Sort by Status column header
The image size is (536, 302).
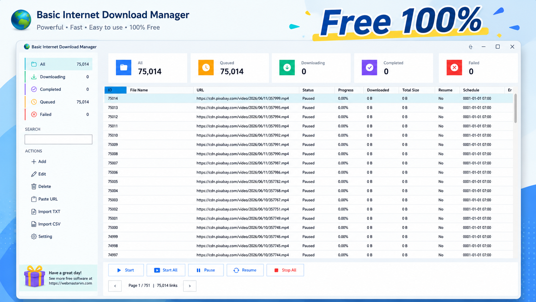pos(317,90)
